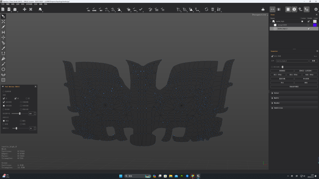Click the trash can delete icon
Viewport: 319px width, 179px height.
point(213,10)
